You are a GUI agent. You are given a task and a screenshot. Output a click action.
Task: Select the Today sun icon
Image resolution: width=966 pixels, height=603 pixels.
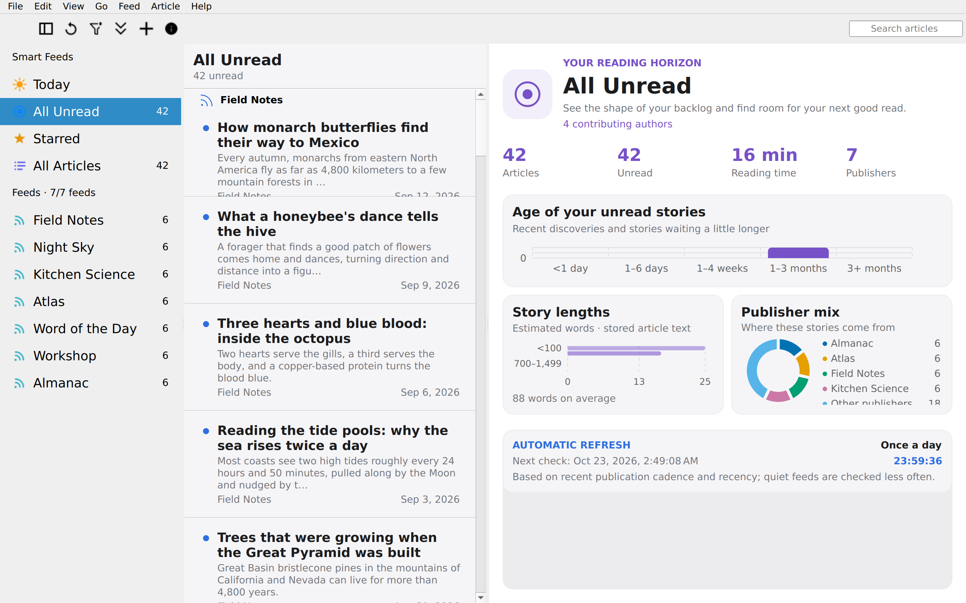click(x=19, y=84)
